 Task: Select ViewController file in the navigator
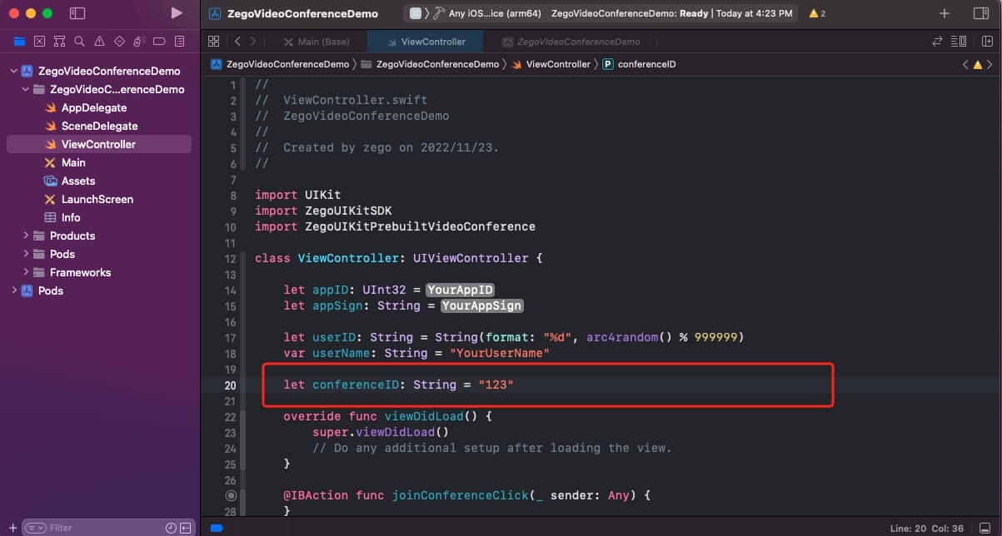(x=98, y=144)
